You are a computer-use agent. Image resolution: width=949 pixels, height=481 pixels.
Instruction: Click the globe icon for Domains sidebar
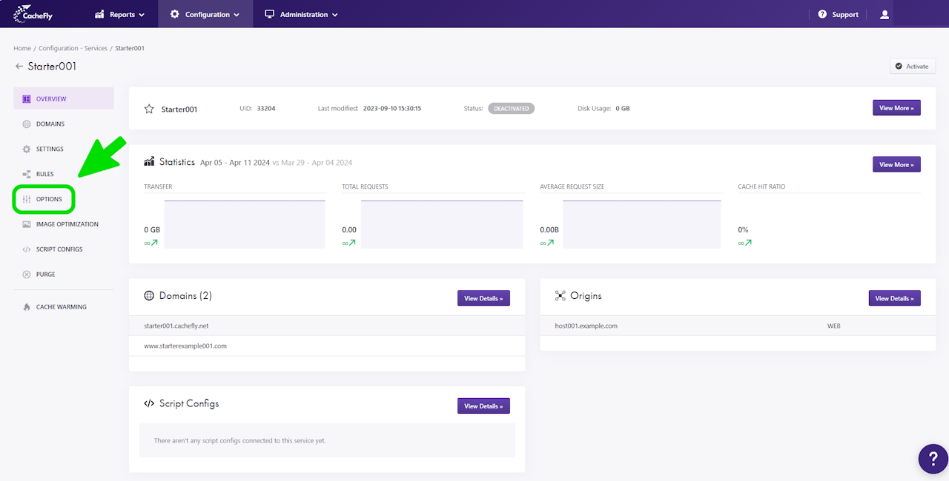click(27, 124)
